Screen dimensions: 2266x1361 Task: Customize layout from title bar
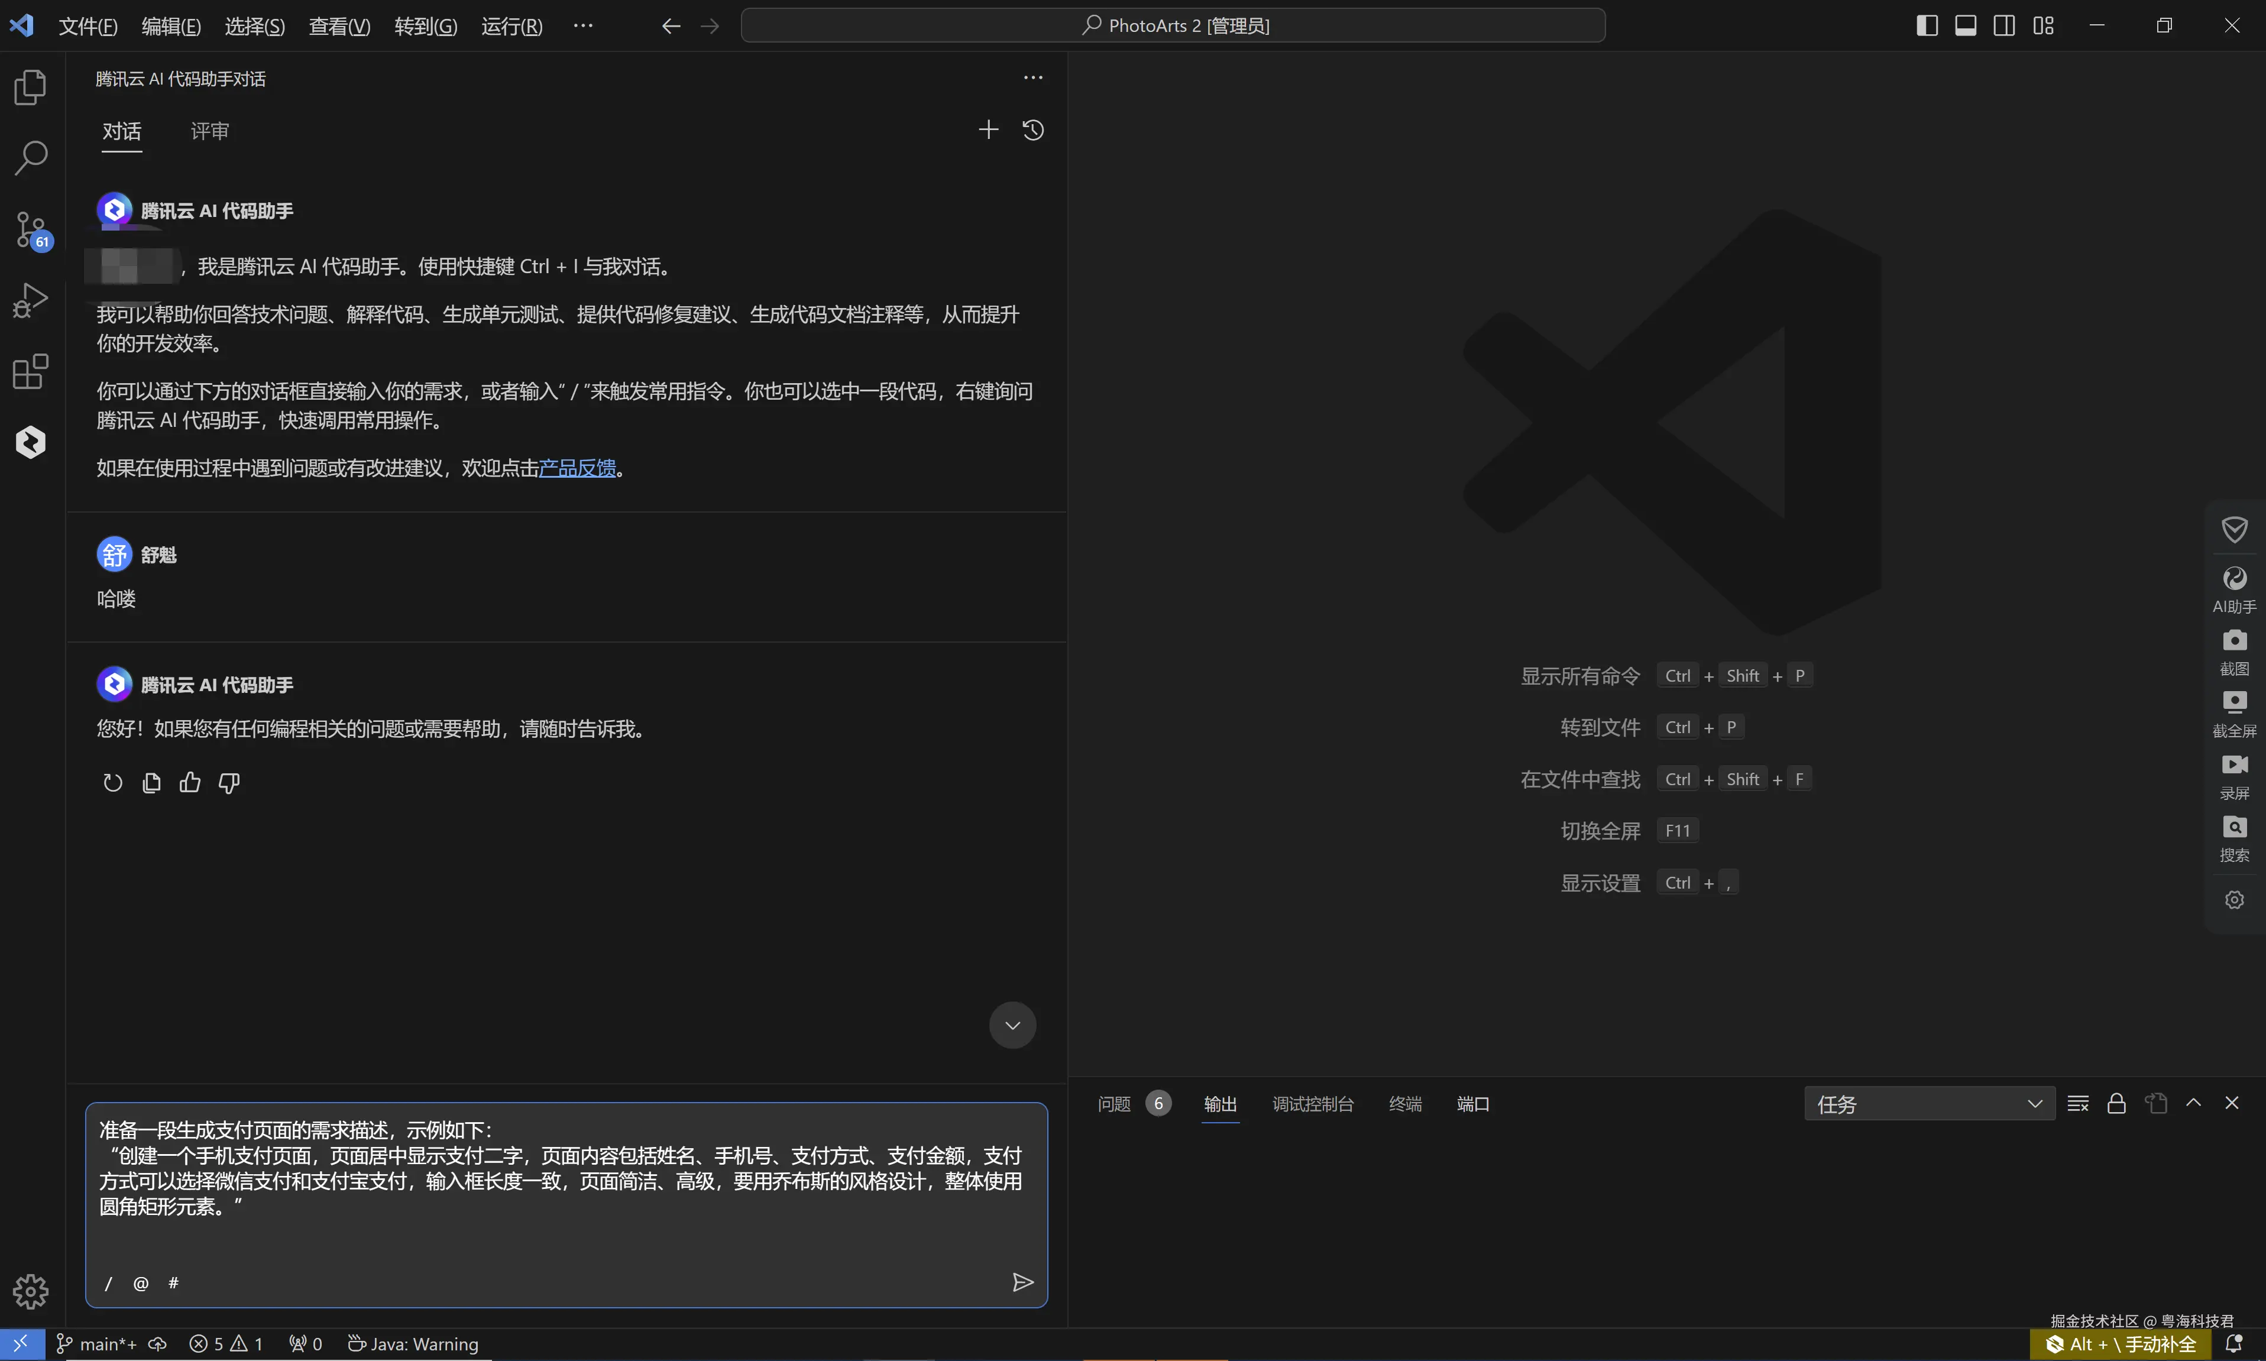[x=2042, y=25]
